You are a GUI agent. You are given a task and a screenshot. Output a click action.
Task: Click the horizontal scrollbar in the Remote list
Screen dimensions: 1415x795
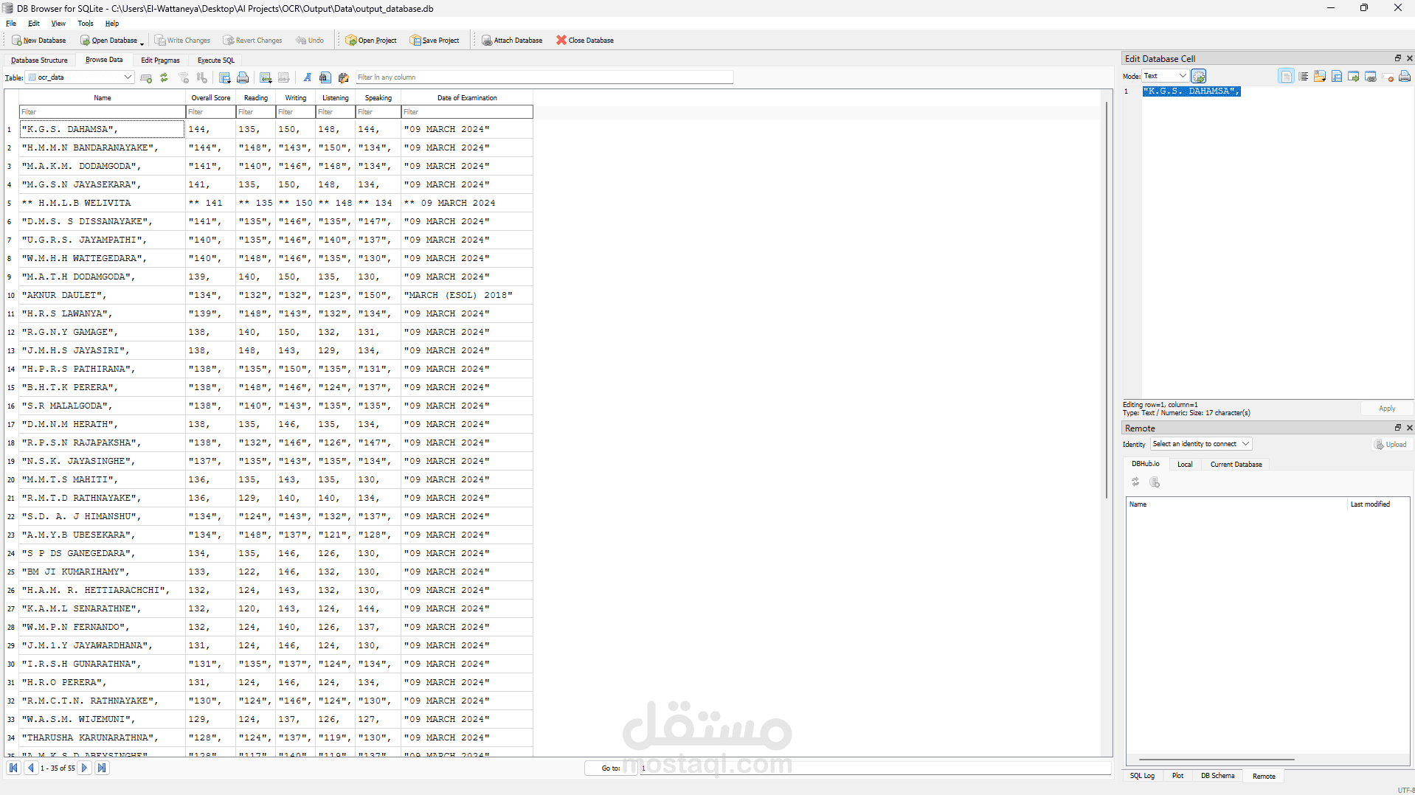(x=1217, y=759)
